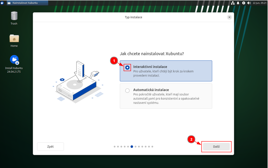This screenshot has width=268, height=168.
Task: Open the Home folder icon
Action: click(x=14, y=39)
